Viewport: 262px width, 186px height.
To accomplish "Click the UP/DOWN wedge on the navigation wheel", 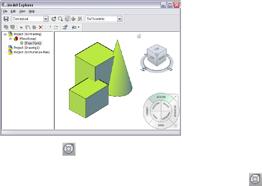I will 166,116.
